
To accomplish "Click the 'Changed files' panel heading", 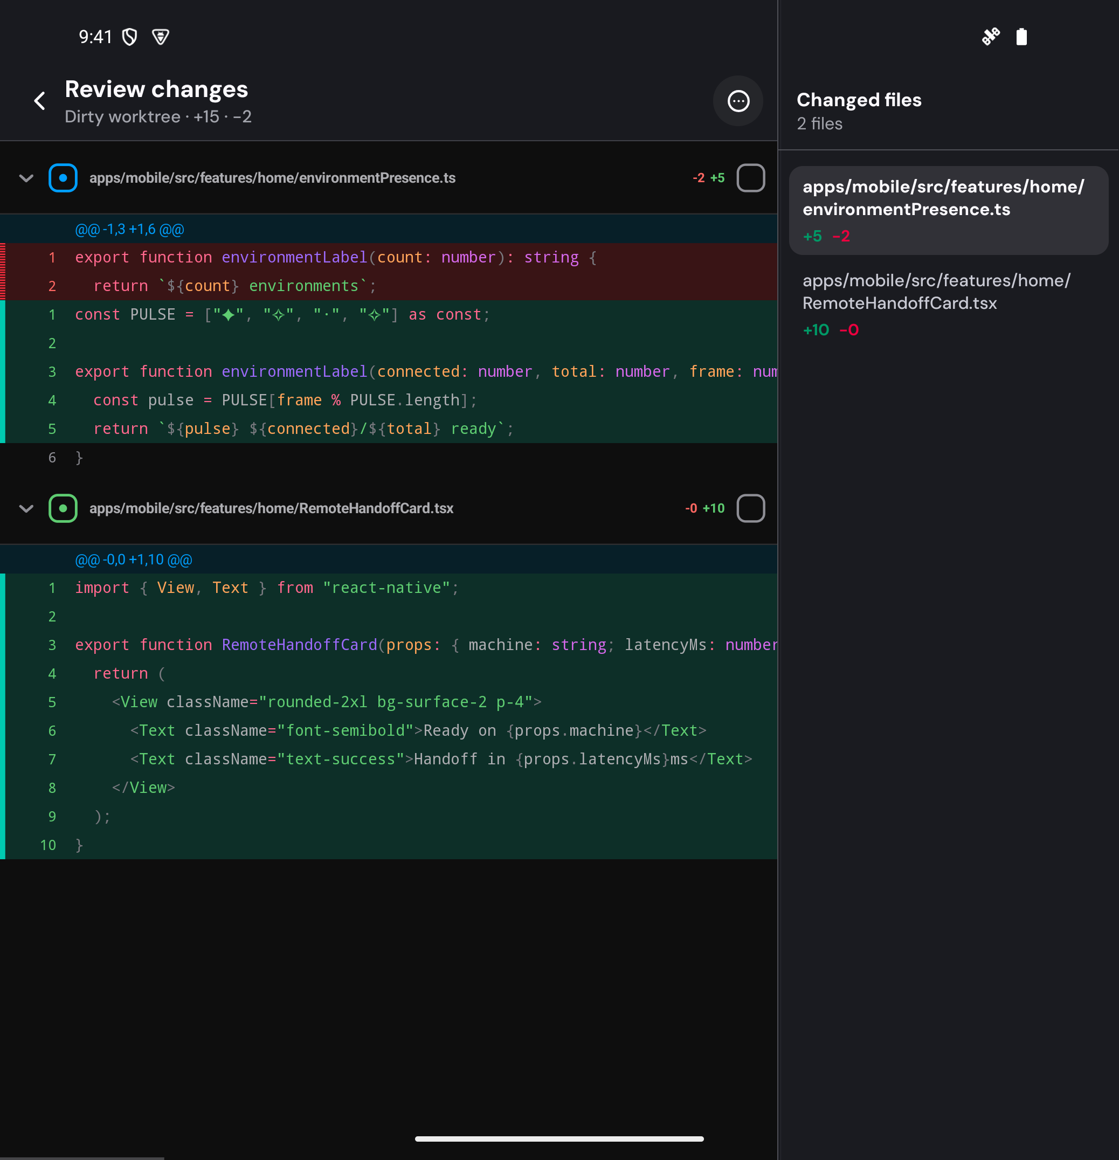I will [x=859, y=99].
